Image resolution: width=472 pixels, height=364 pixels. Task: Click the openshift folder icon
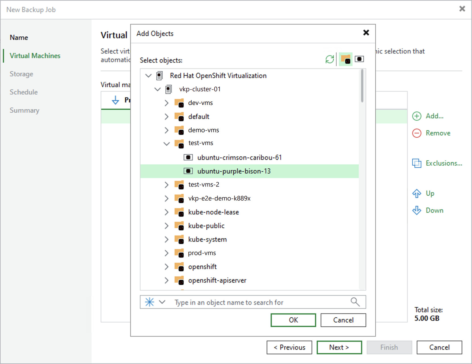(179, 267)
